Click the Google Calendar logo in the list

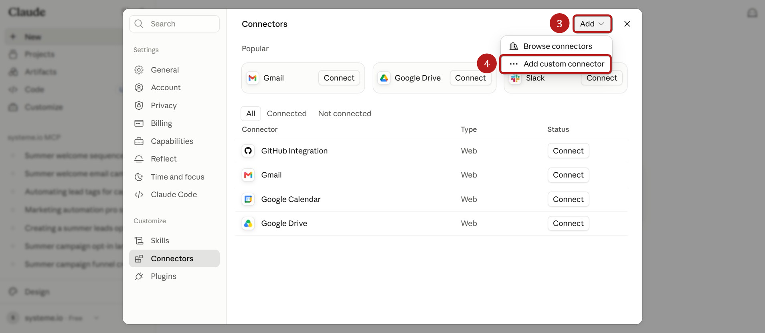click(248, 199)
